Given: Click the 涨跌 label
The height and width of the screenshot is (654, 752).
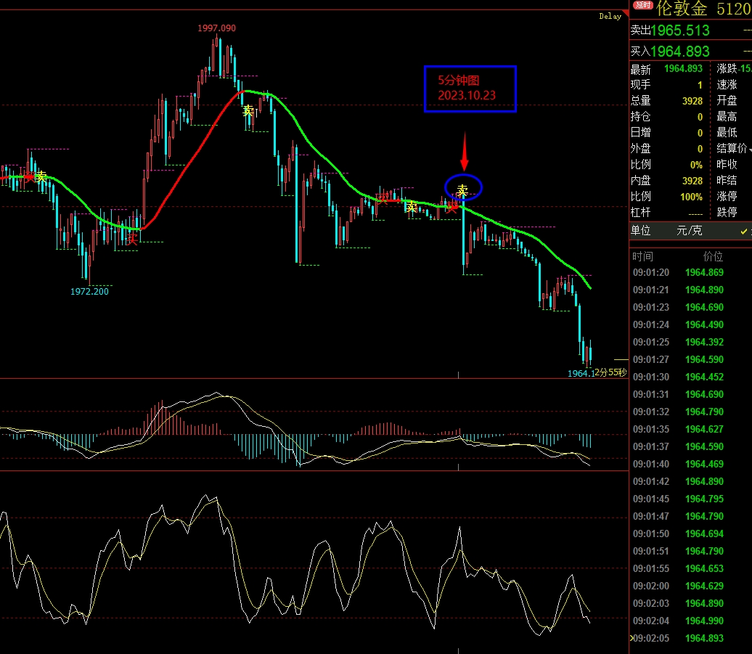Looking at the screenshot, I should tap(727, 68).
